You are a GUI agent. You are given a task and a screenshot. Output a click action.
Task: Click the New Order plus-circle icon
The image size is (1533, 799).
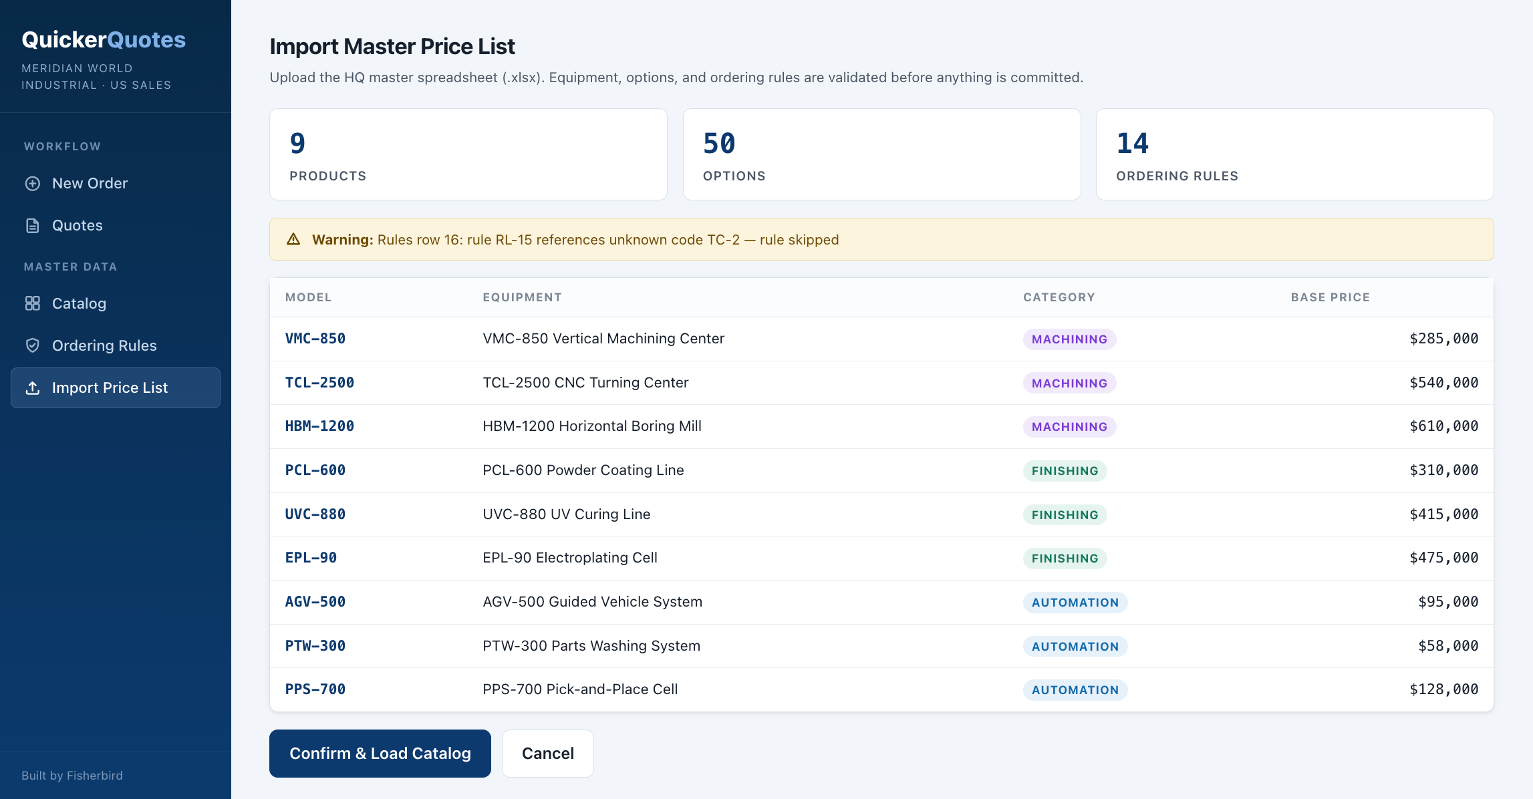(33, 184)
